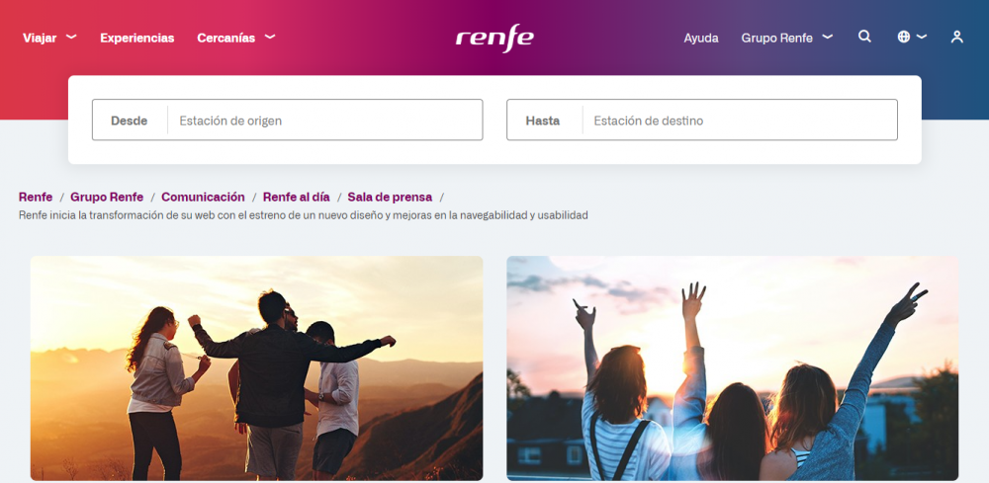Select Ayuda in the top navigation
The width and height of the screenshot is (989, 483).
pos(701,38)
